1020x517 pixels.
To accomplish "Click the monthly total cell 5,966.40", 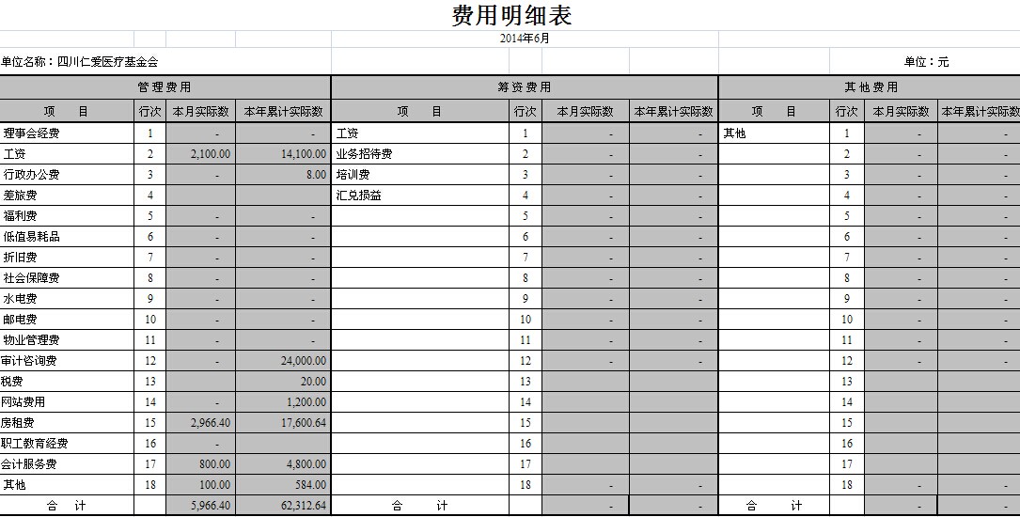I will pyautogui.click(x=200, y=507).
